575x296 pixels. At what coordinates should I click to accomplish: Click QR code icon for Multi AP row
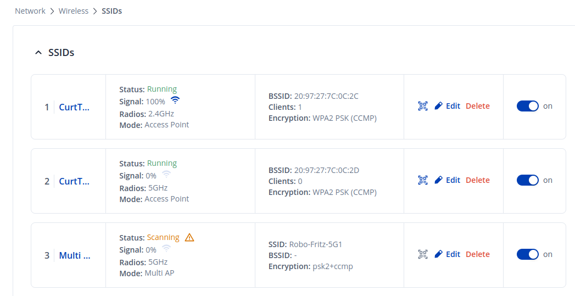point(422,254)
